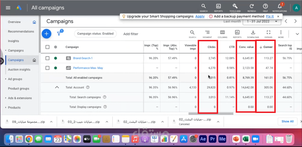Click the horizontal table scrollbar

[211, 114]
